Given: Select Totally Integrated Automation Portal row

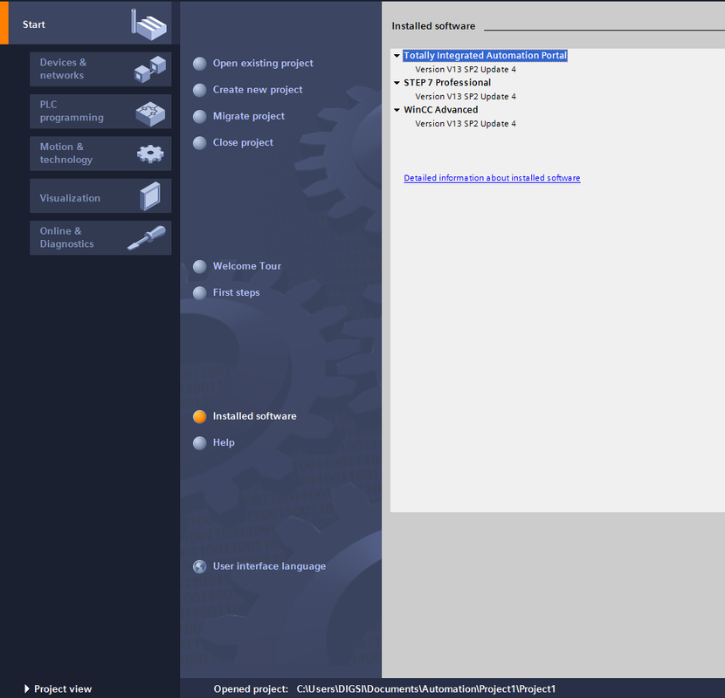Looking at the screenshot, I should (485, 56).
